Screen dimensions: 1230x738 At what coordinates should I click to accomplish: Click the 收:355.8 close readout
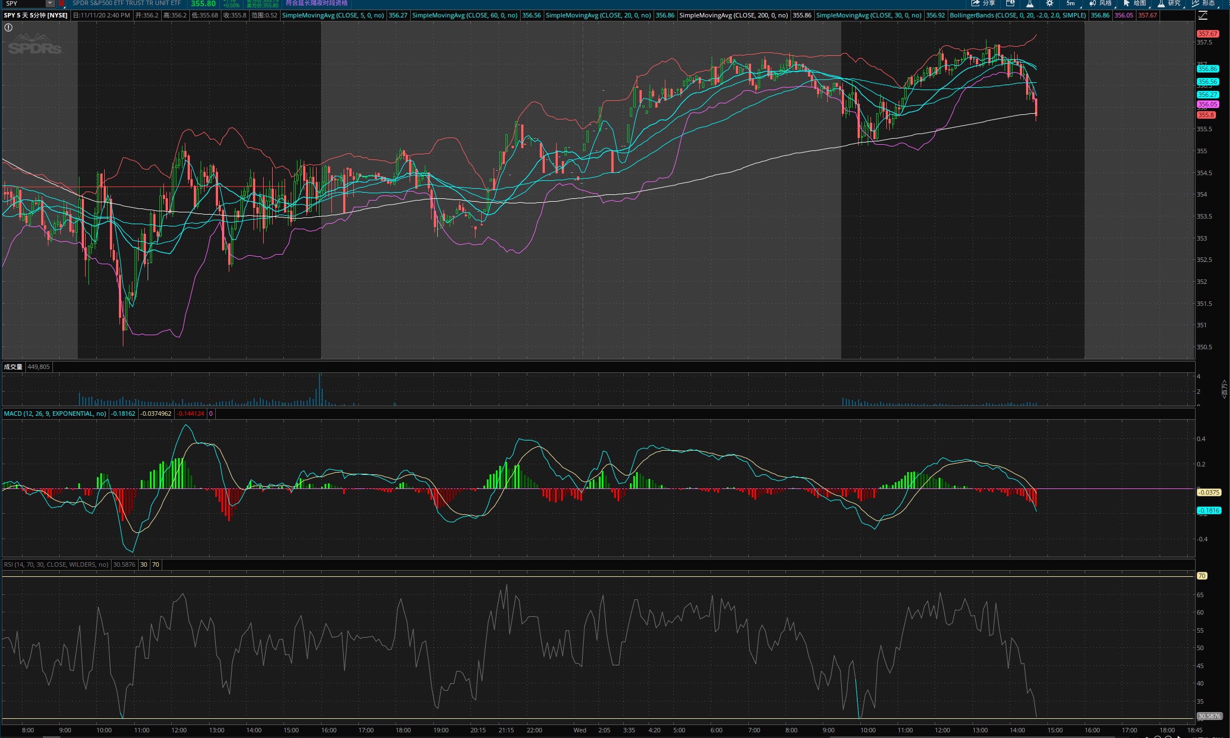click(x=235, y=15)
